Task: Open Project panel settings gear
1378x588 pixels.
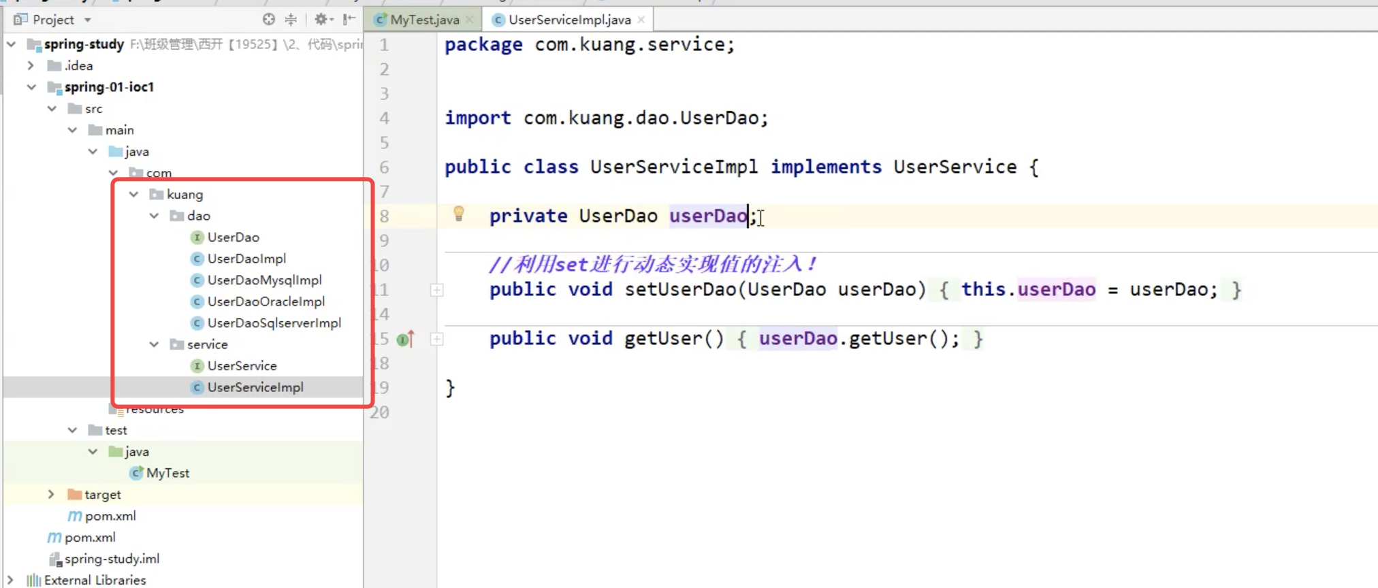Action: (323, 19)
